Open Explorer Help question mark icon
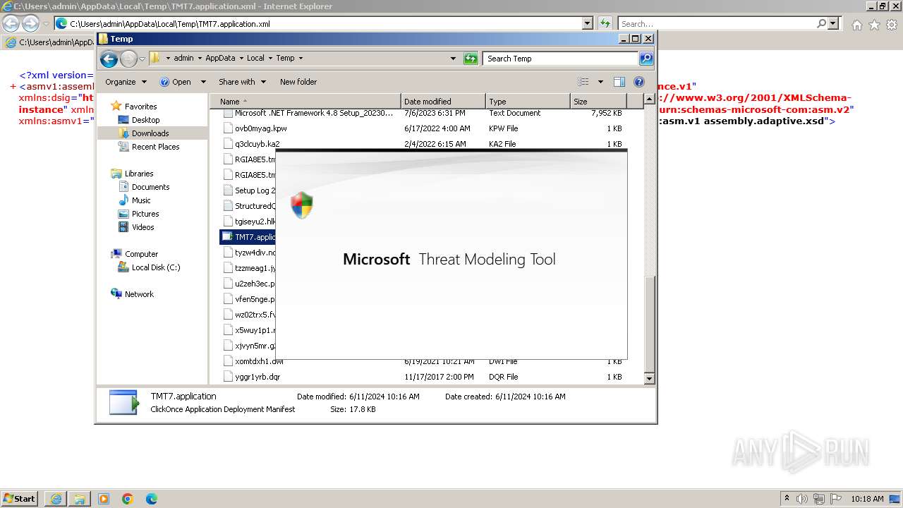 point(639,82)
